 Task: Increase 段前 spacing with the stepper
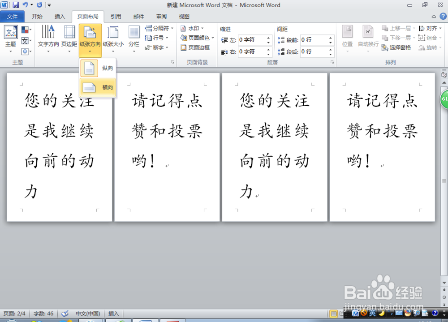tap(331, 37)
